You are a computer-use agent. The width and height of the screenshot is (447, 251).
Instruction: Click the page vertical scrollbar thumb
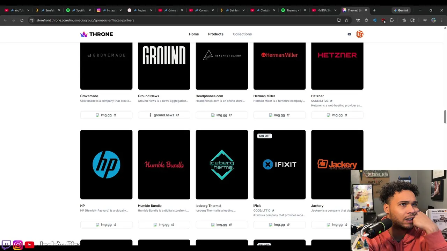click(445, 116)
